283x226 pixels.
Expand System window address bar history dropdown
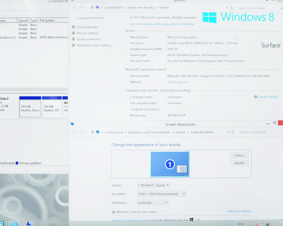tap(227, 8)
